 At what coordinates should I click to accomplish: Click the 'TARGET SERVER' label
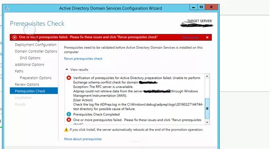200,21
